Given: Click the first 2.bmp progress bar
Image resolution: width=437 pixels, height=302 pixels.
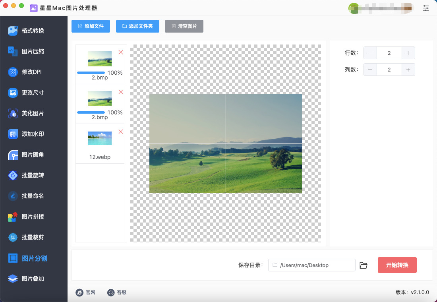Looking at the screenshot, I should pos(91,73).
